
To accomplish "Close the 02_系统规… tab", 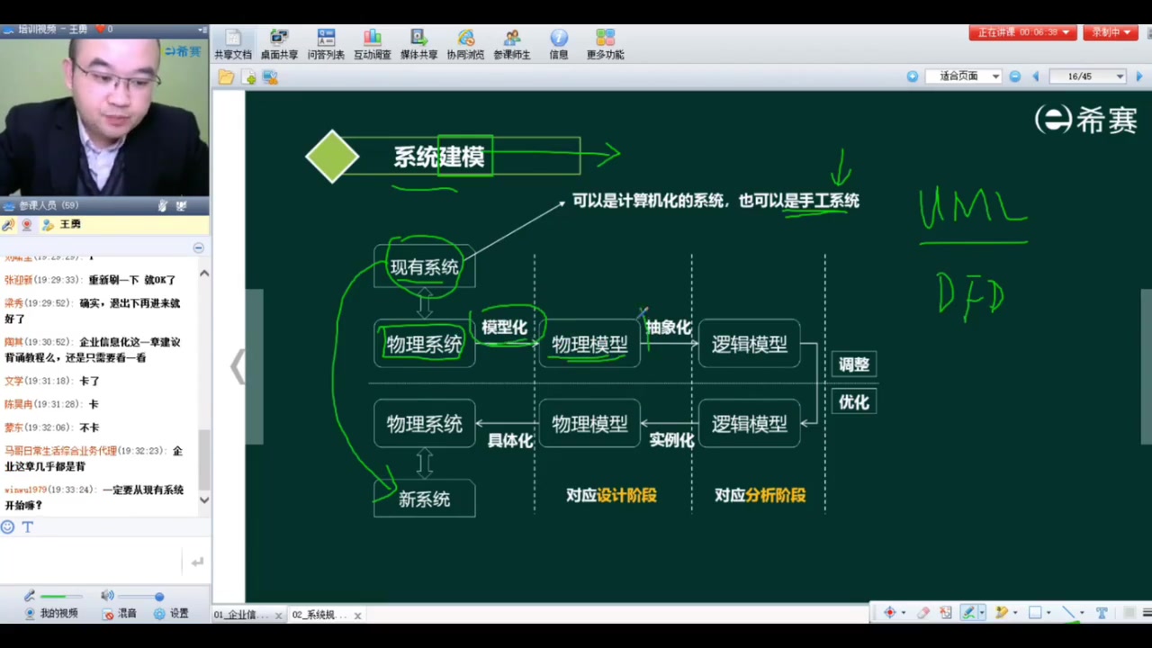I will (x=357, y=616).
